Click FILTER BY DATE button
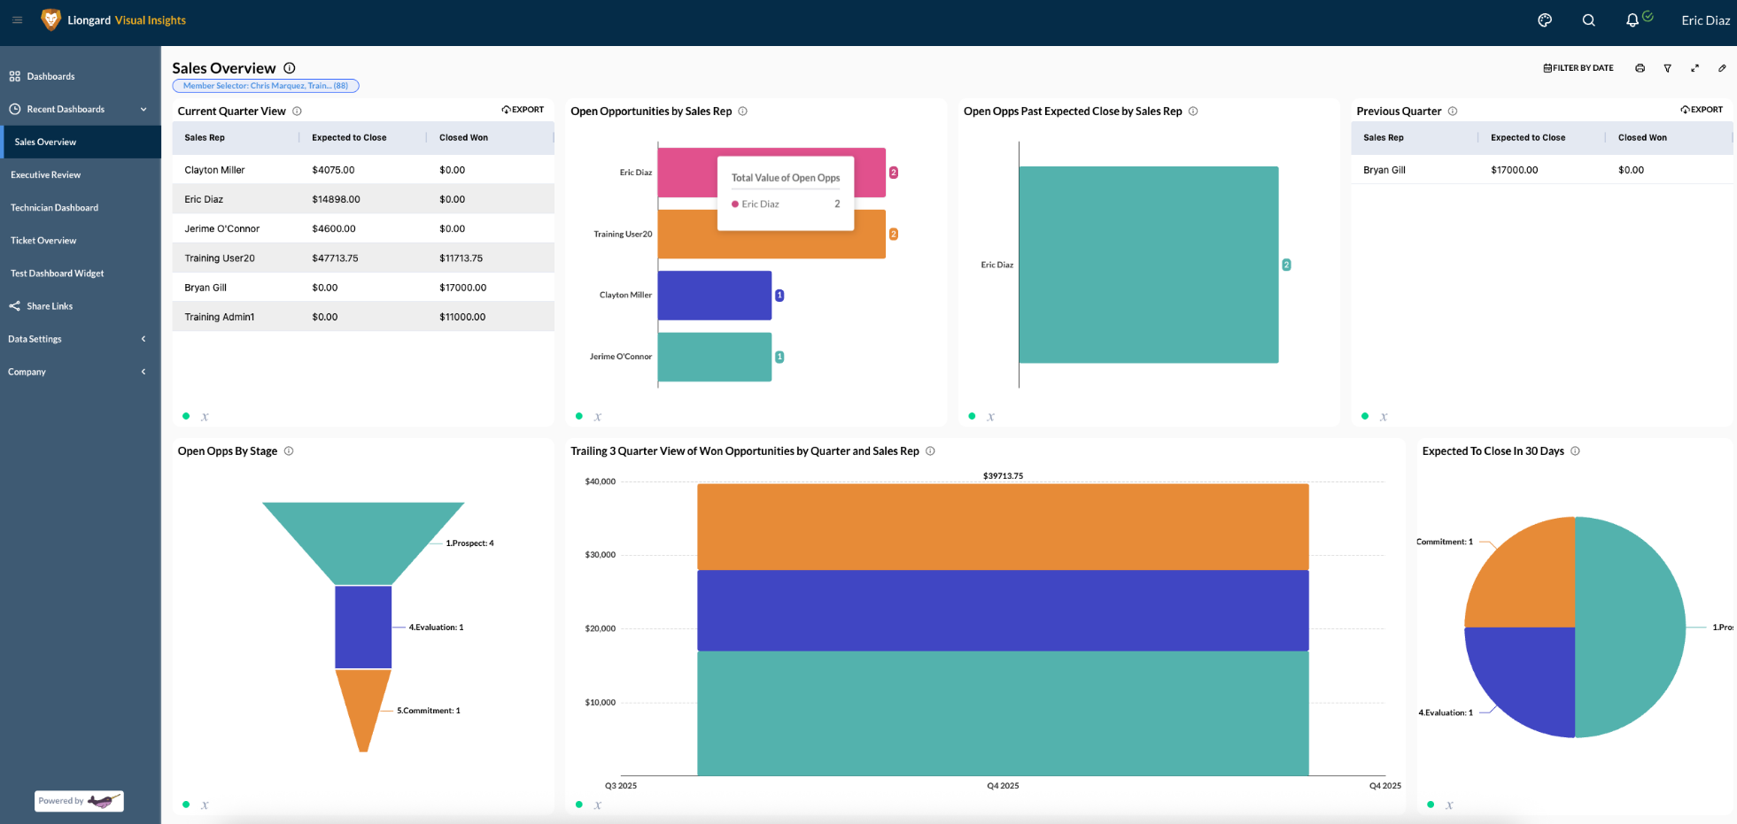The height and width of the screenshot is (824, 1737). coord(1578,68)
